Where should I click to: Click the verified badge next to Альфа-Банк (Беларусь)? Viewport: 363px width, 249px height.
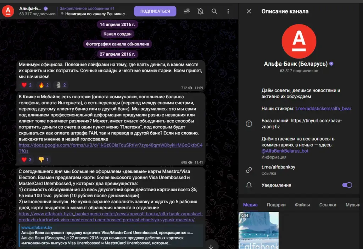tap(331, 64)
